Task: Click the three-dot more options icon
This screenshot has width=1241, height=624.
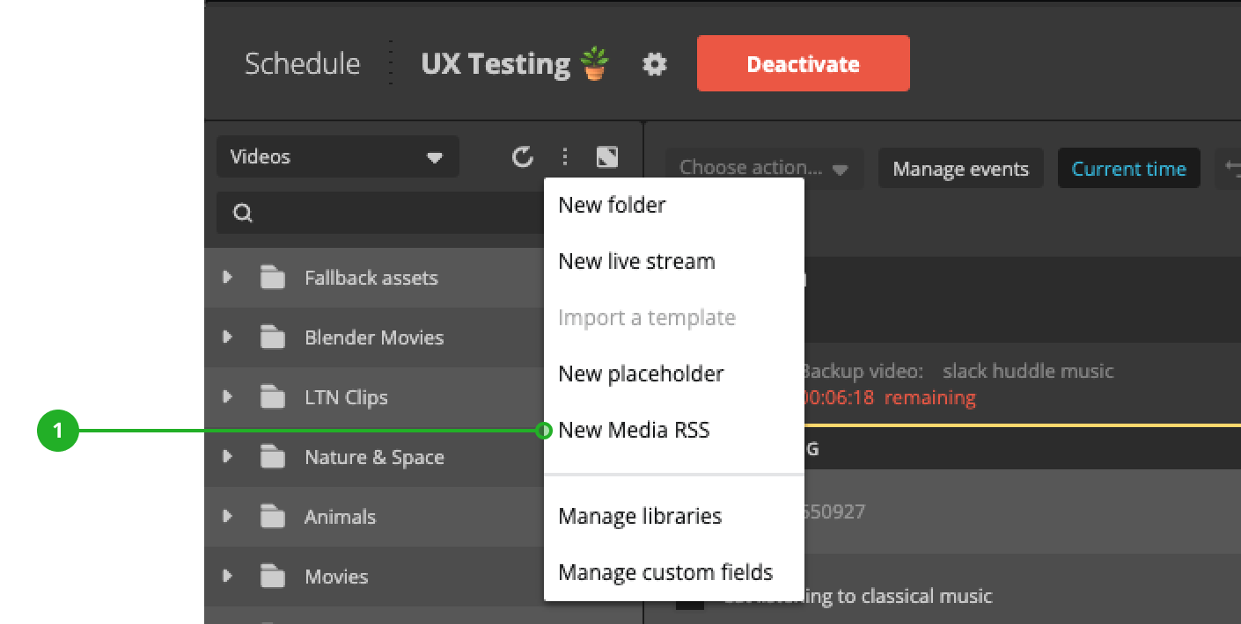Action: click(x=565, y=157)
